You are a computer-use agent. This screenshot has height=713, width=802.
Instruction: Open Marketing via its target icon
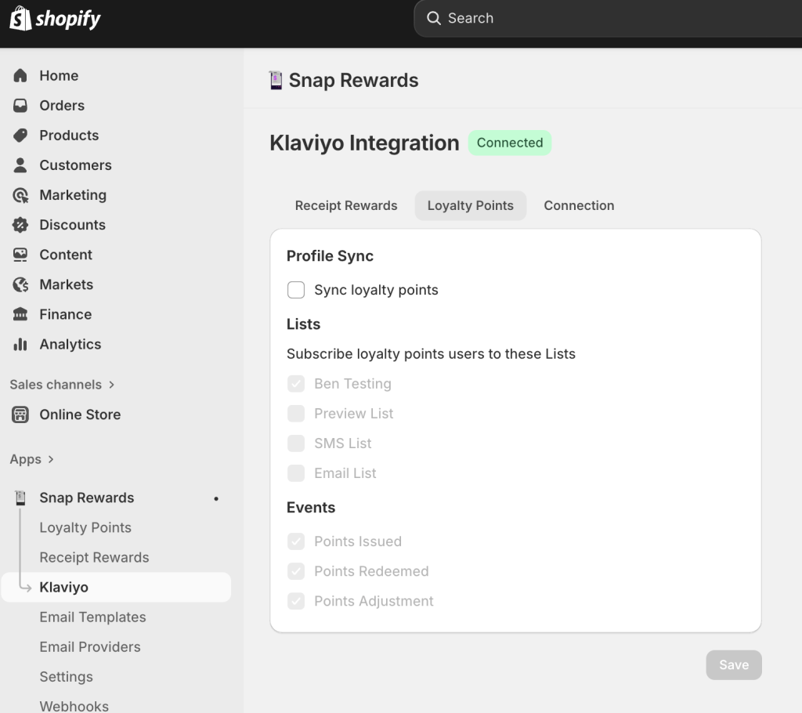point(21,195)
